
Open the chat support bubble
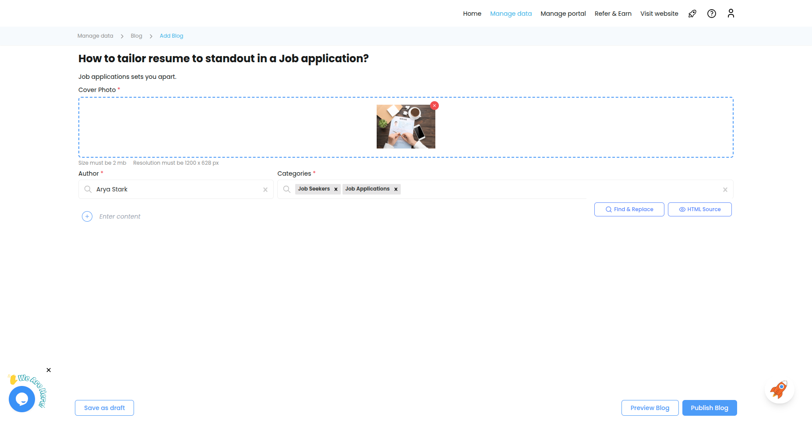[x=22, y=399]
